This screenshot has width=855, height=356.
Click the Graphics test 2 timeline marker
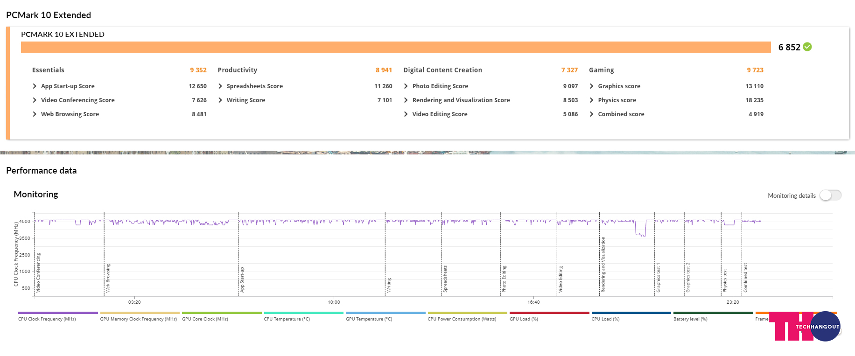pyautogui.click(x=688, y=278)
